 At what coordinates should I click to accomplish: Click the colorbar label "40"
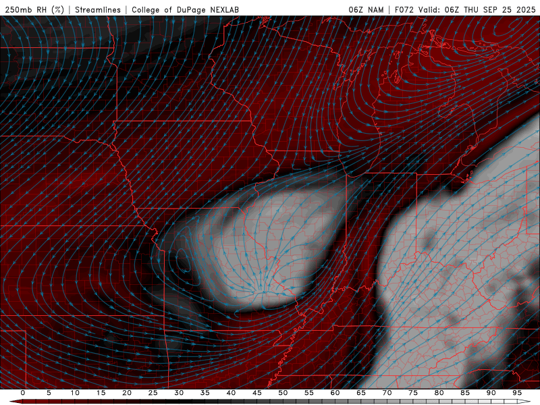[231, 393]
